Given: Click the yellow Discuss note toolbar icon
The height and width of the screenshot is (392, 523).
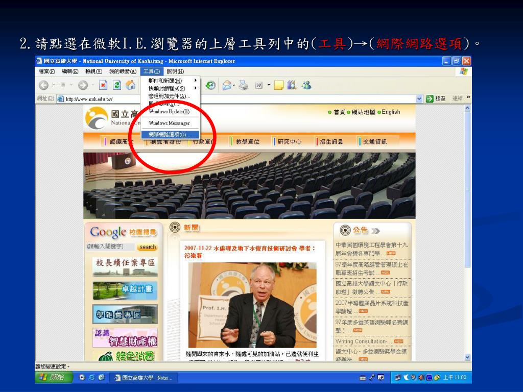Looking at the screenshot, I should click(278, 85).
